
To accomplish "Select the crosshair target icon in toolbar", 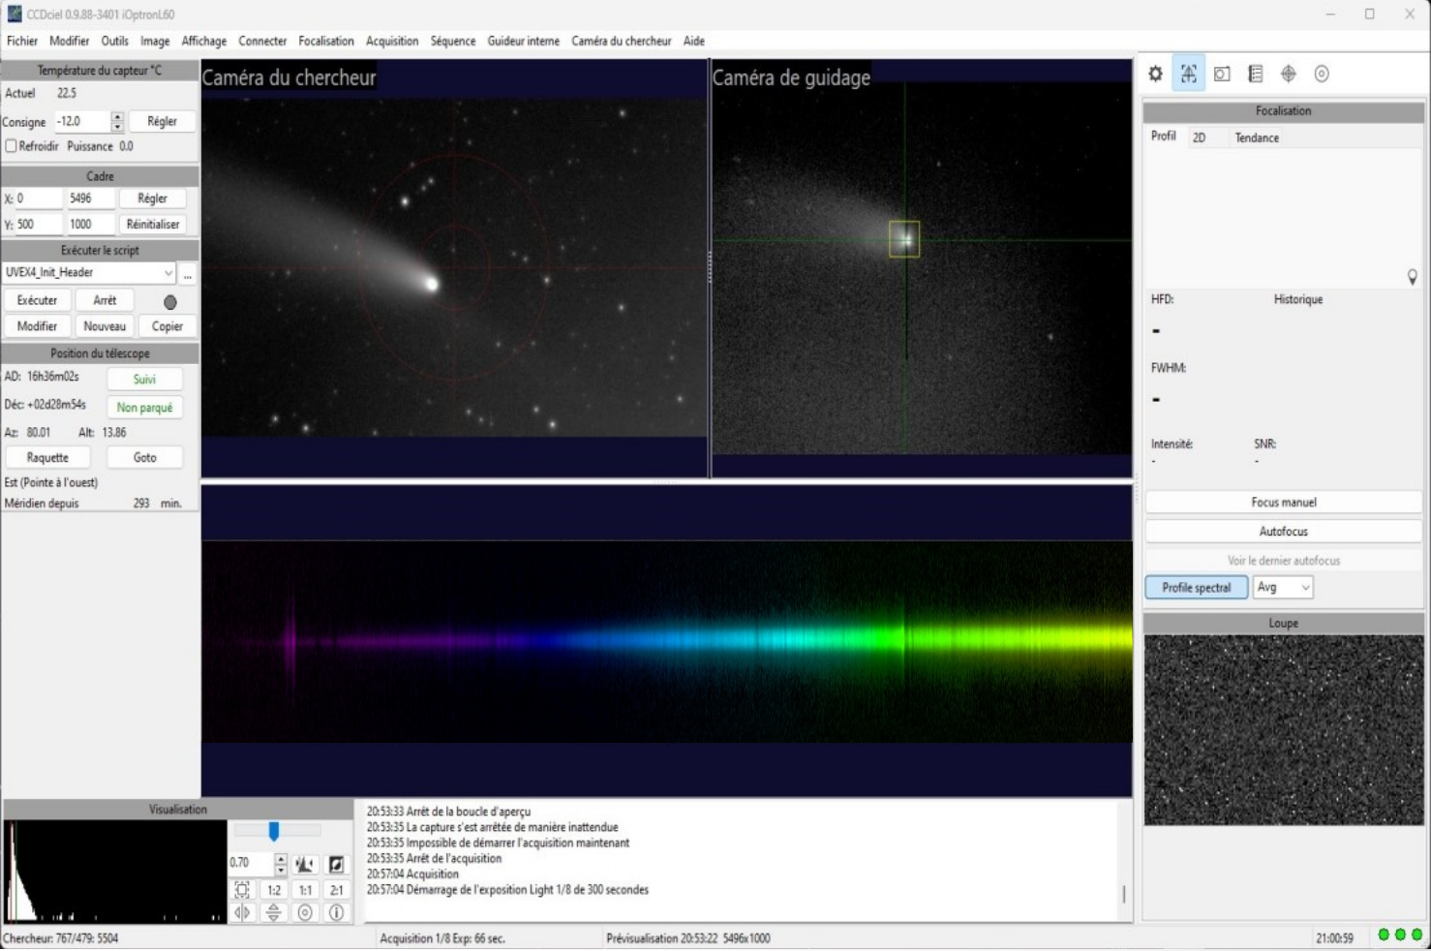I will pyautogui.click(x=1288, y=74).
